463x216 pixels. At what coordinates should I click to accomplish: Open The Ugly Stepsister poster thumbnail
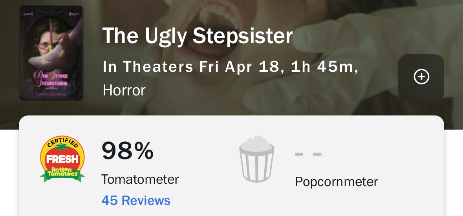tap(51, 53)
